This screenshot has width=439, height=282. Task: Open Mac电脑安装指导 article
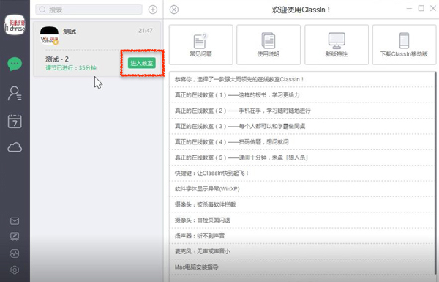tap(301, 267)
